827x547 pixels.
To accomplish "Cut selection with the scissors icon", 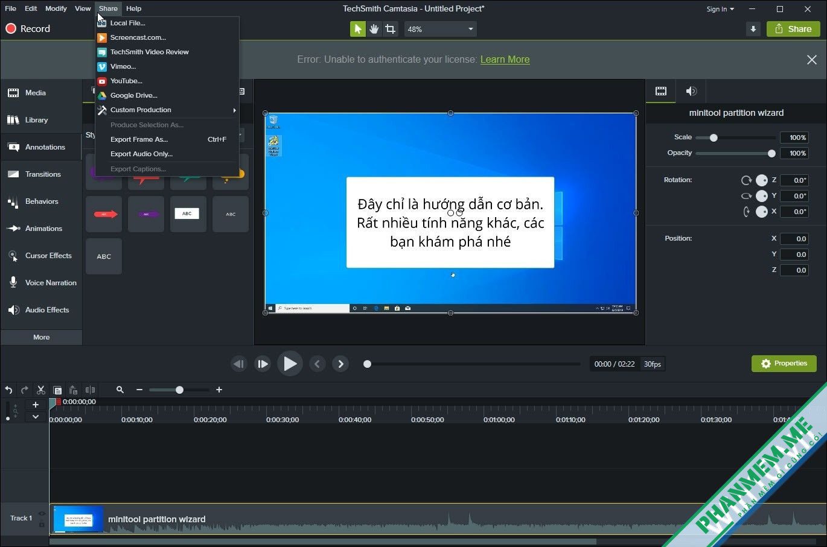I will (x=41, y=390).
